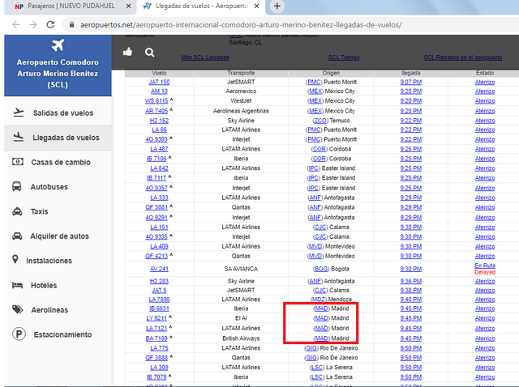Click Aterrizo status in JAT 150 row
The height and width of the screenshot is (387, 519).
(485, 82)
